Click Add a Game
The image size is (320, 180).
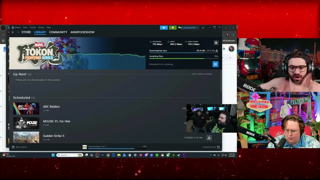point(19,147)
